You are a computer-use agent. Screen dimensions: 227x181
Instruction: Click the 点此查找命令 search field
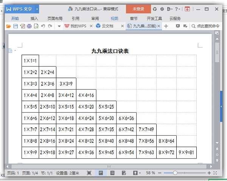coord(205,26)
